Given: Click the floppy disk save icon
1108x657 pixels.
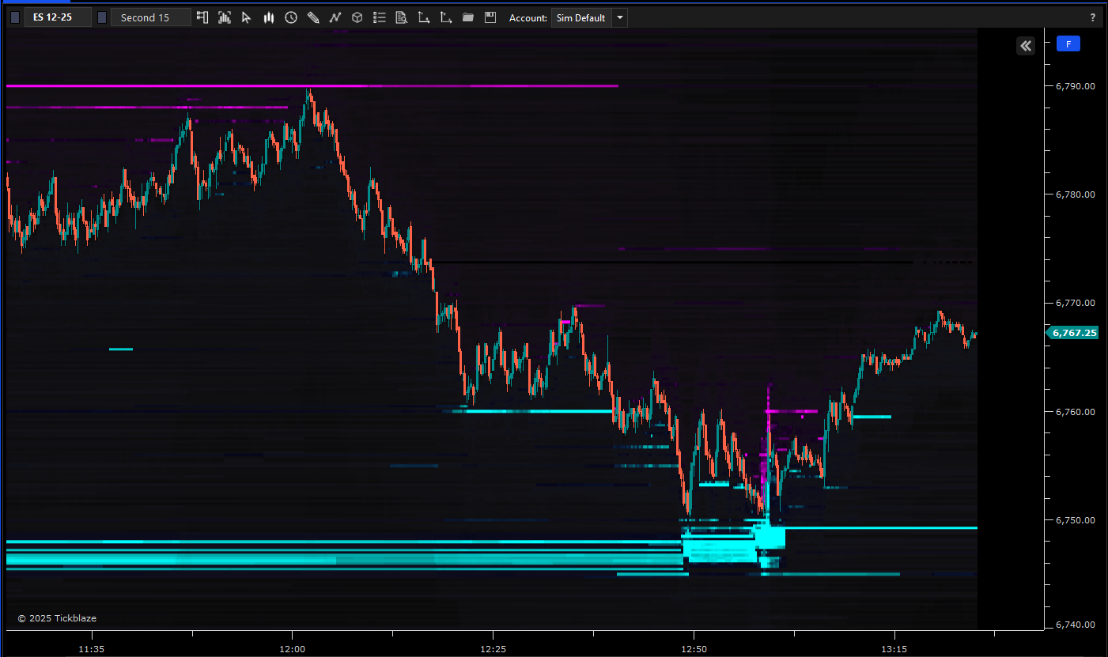Looking at the screenshot, I should click(490, 17).
